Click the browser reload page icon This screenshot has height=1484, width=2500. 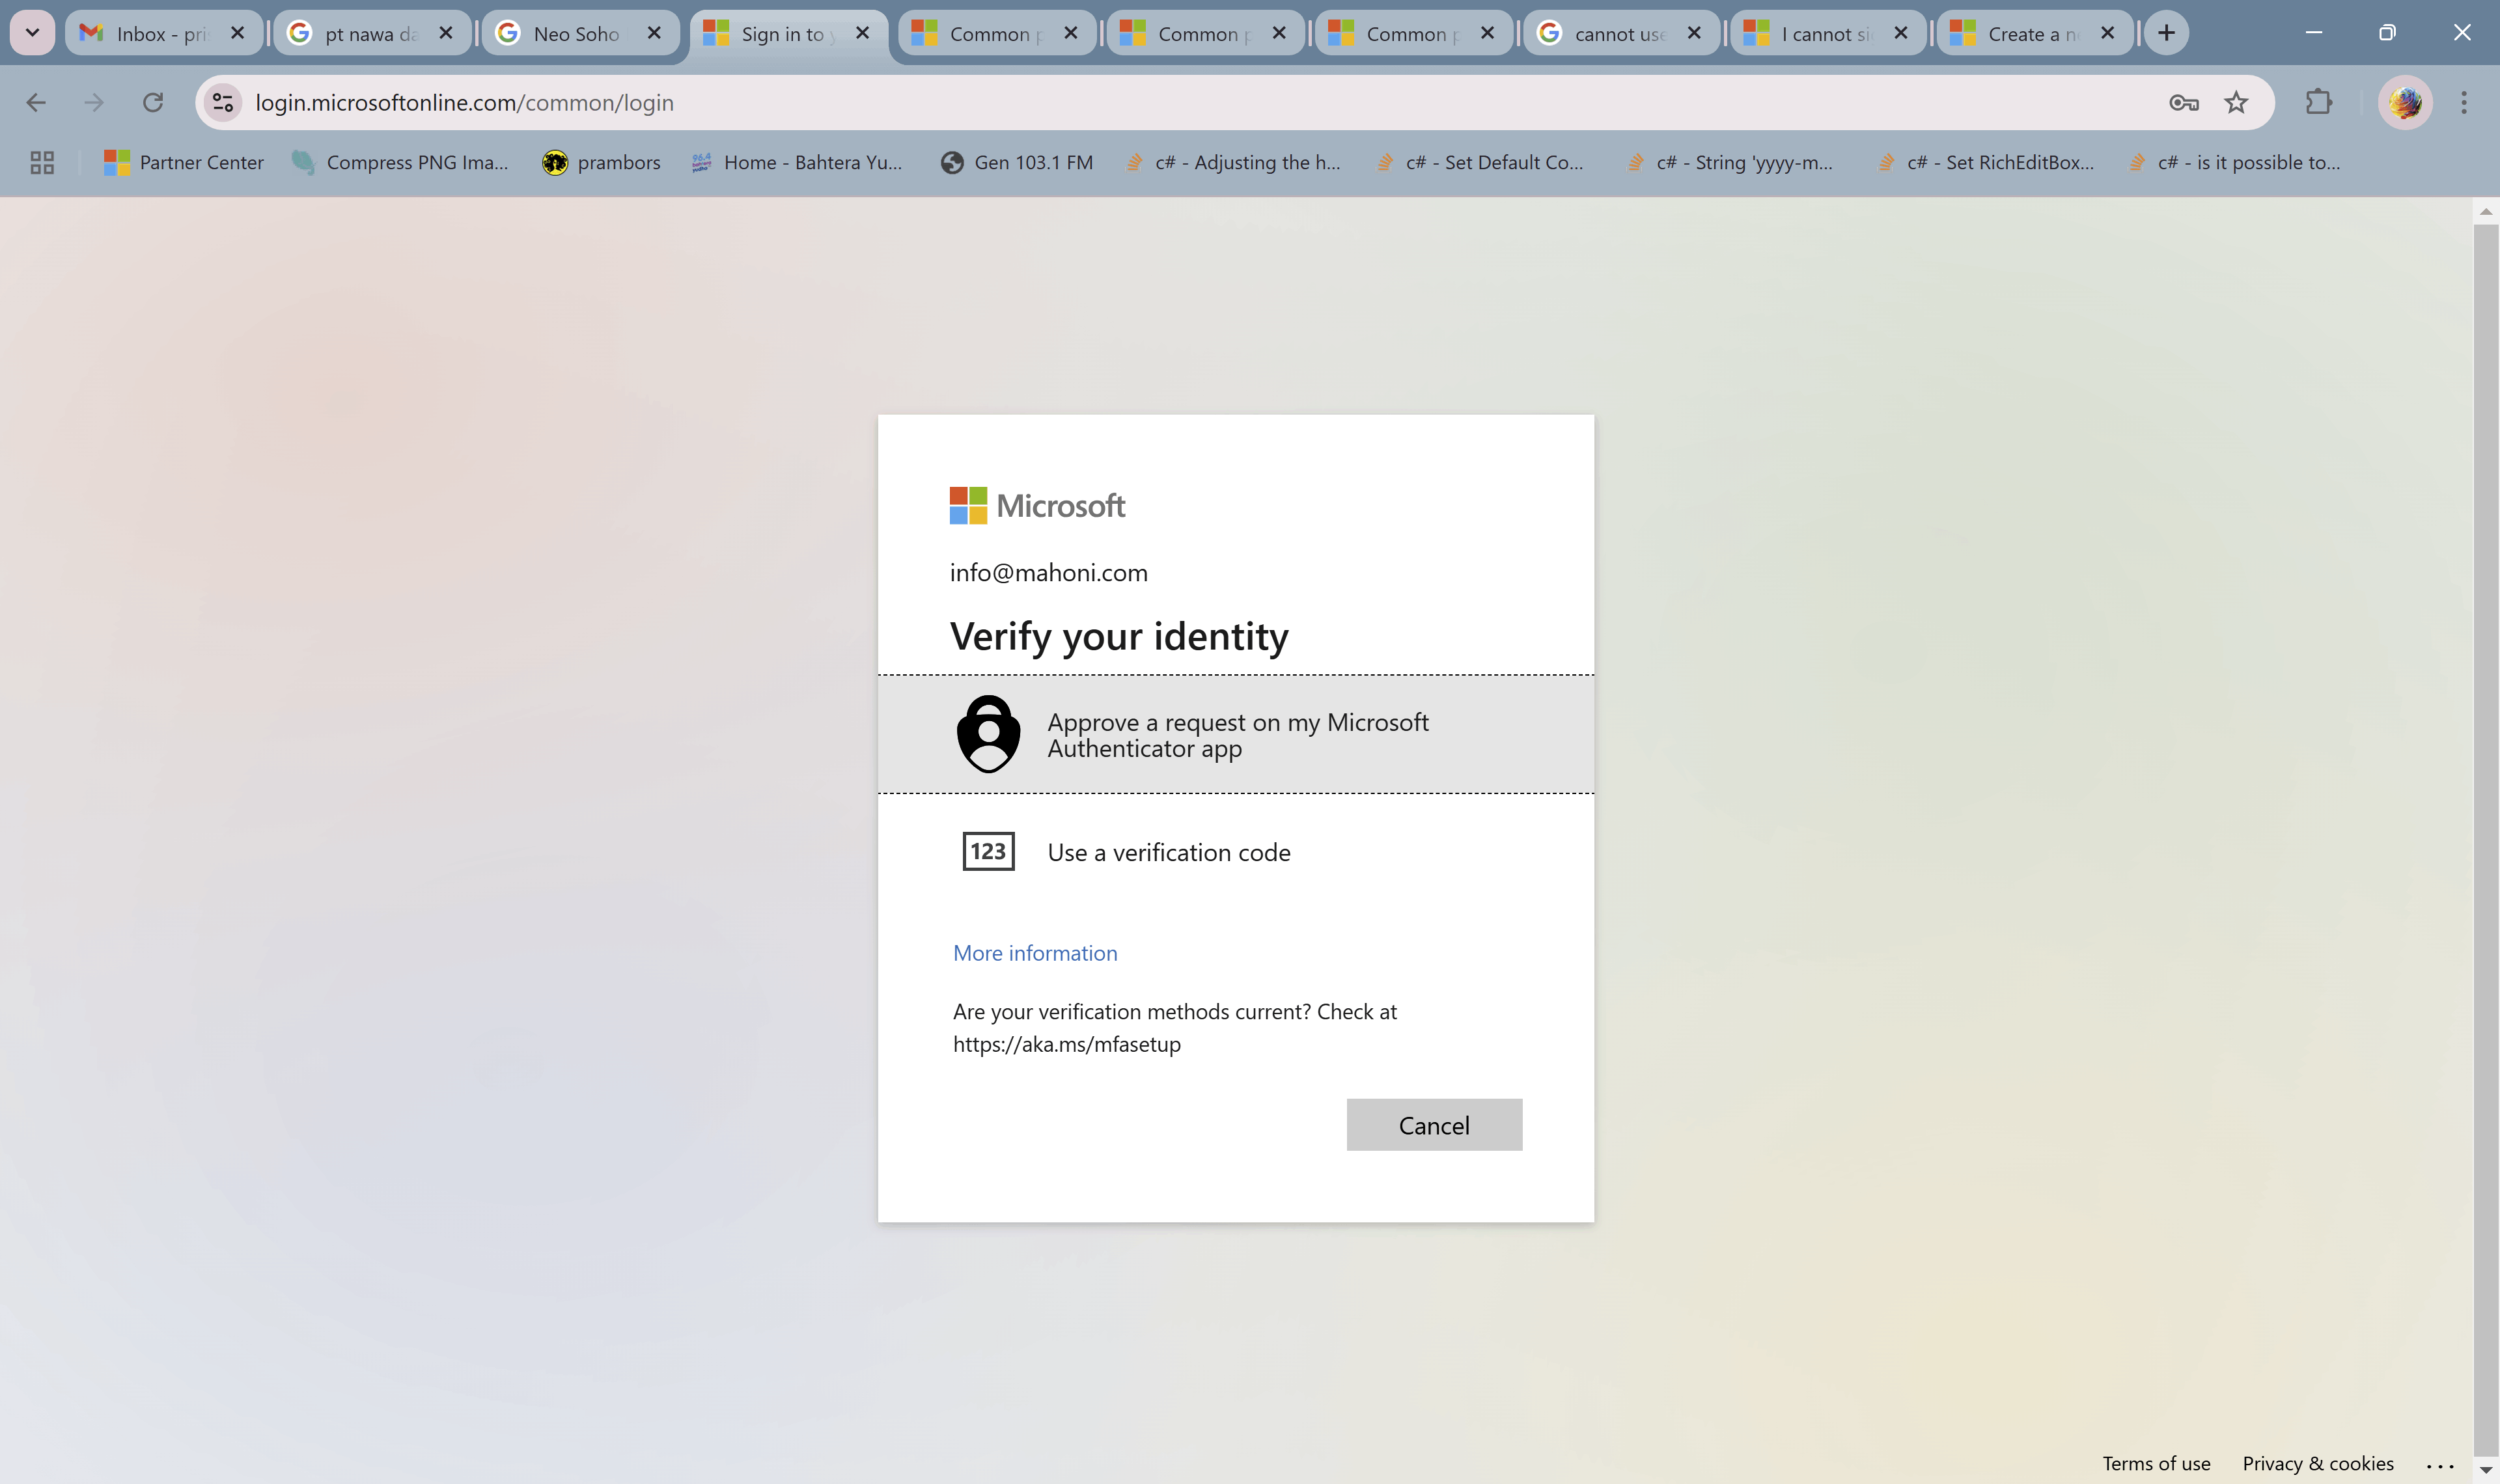click(152, 102)
